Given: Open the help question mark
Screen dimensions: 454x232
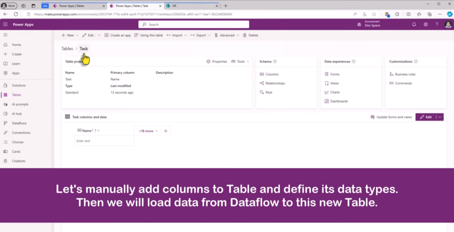Looking at the screenshot, I should [437, 25].
